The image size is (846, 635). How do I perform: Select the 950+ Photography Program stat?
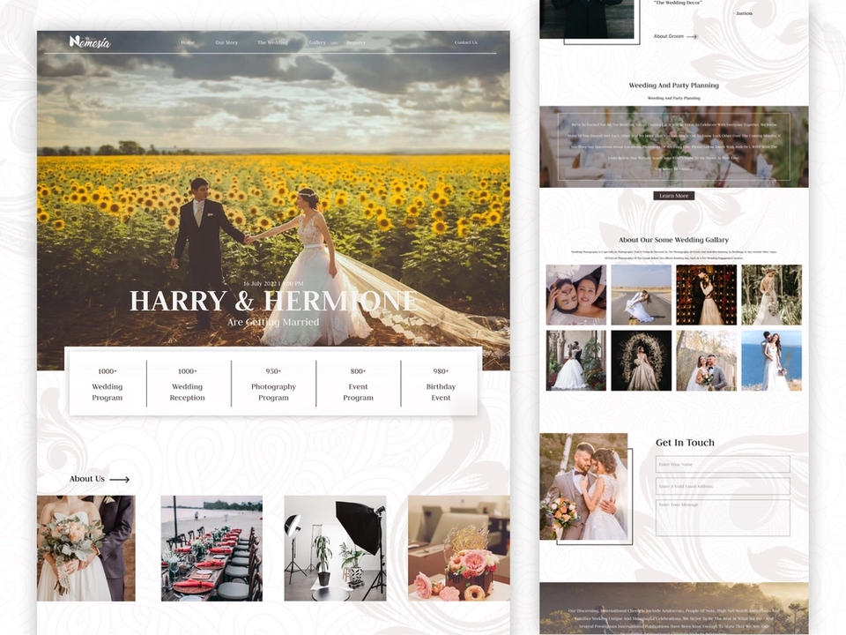coord(273,384)
